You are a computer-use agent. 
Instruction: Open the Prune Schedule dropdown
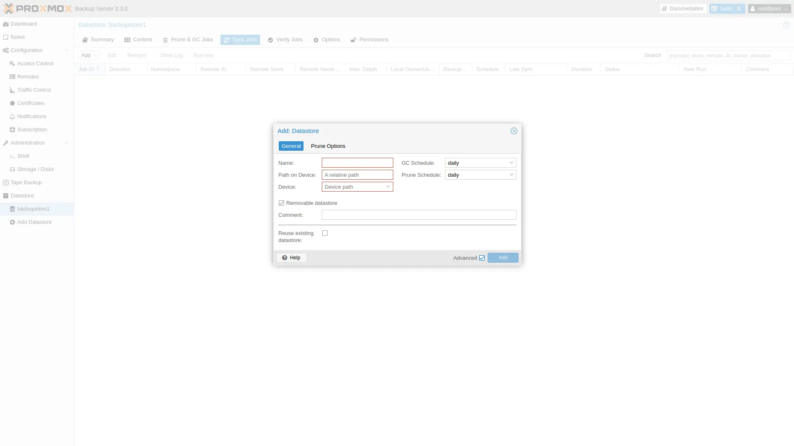click(512, 175)
